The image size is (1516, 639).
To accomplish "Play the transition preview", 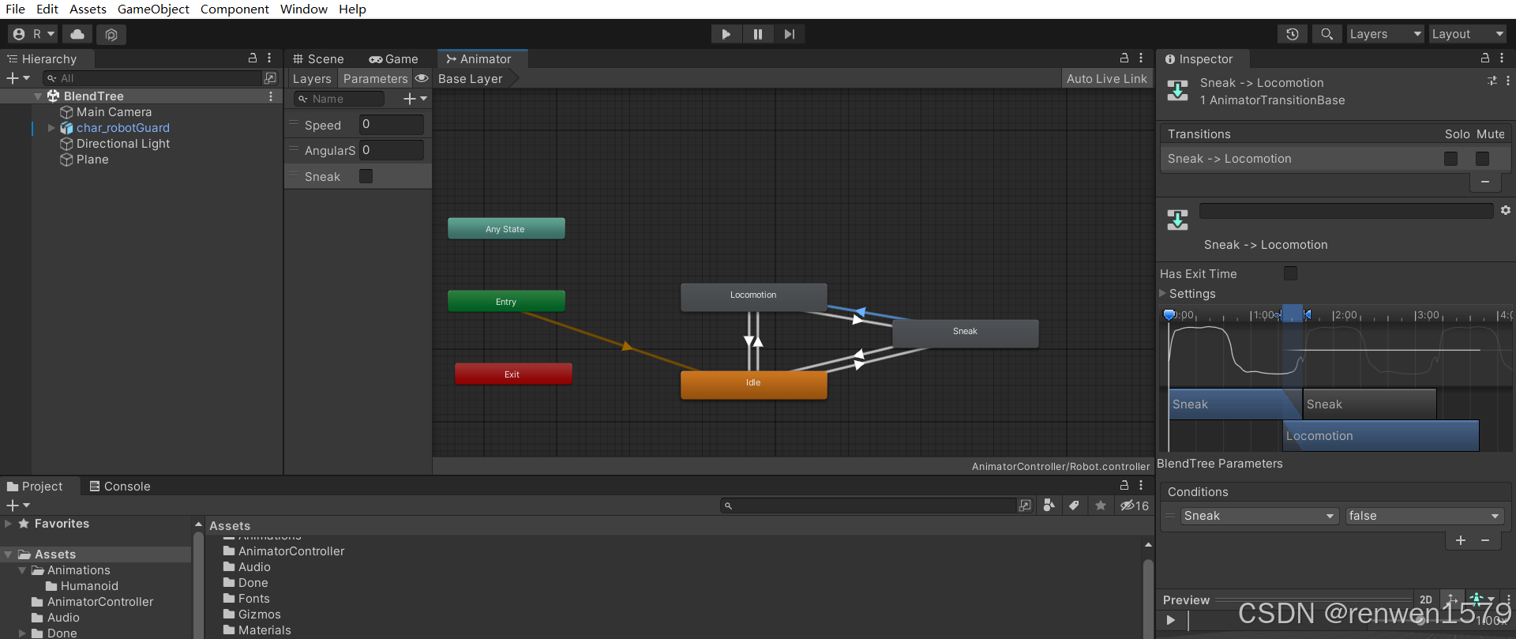I will (1171, 620).
